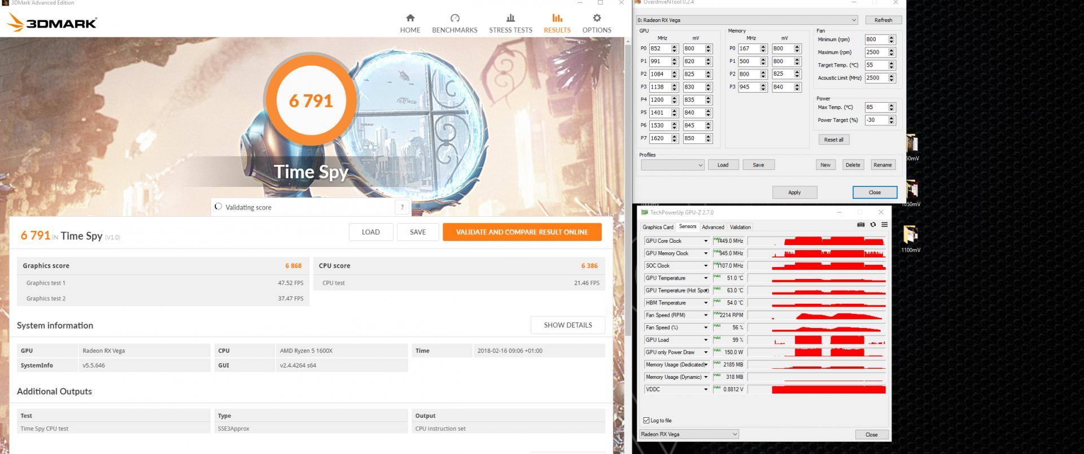
Task: Adjust the Memory P0 mV spinner
Action: coord(797,49)
